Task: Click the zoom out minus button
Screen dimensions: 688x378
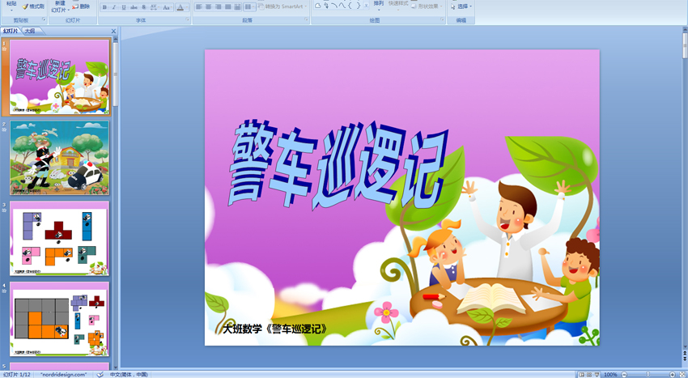Action: coord(623,375)
